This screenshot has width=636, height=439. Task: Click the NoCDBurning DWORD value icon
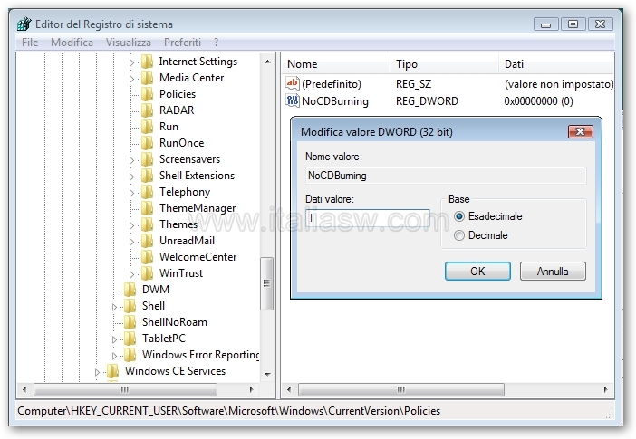click(x=292, y=100)
